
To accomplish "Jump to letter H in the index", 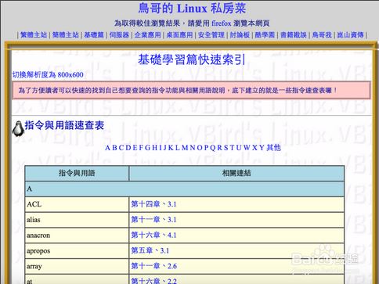I will (154, 148).
